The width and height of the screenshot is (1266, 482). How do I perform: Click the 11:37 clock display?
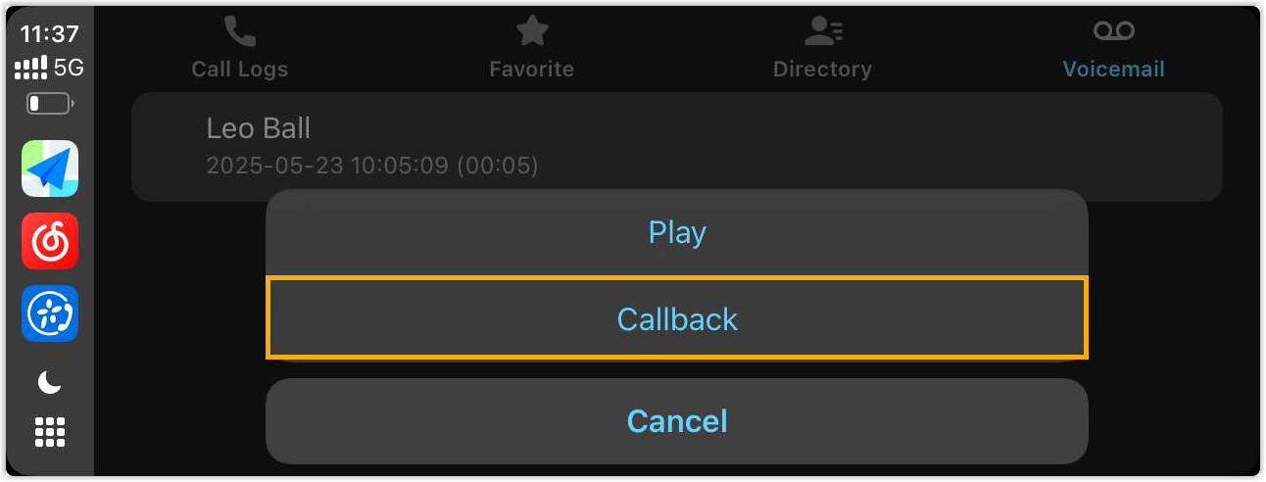pyautogui.click(x=49, y=33)
